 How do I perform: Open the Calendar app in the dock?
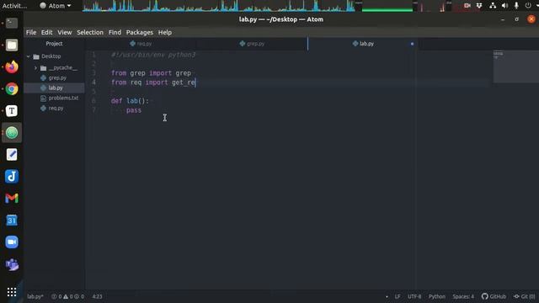(x=12, y=221)
